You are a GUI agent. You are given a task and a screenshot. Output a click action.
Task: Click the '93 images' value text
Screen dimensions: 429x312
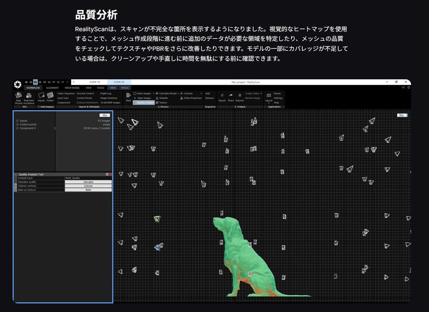pos(104,121)
